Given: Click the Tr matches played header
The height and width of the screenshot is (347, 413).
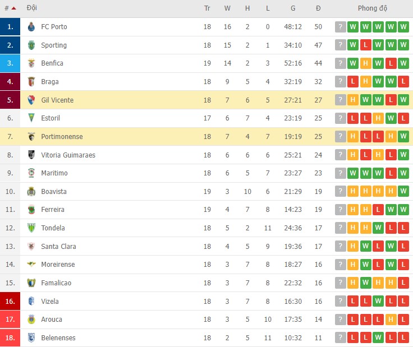Looking at the screenshot, I should pos(207,8).
